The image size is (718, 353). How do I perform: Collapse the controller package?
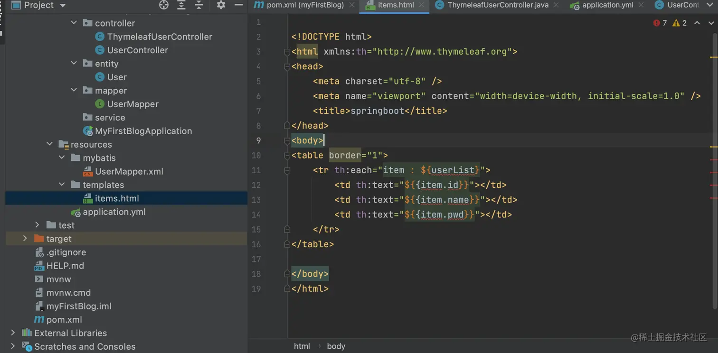pyautogui.click(x=74, y=23)
